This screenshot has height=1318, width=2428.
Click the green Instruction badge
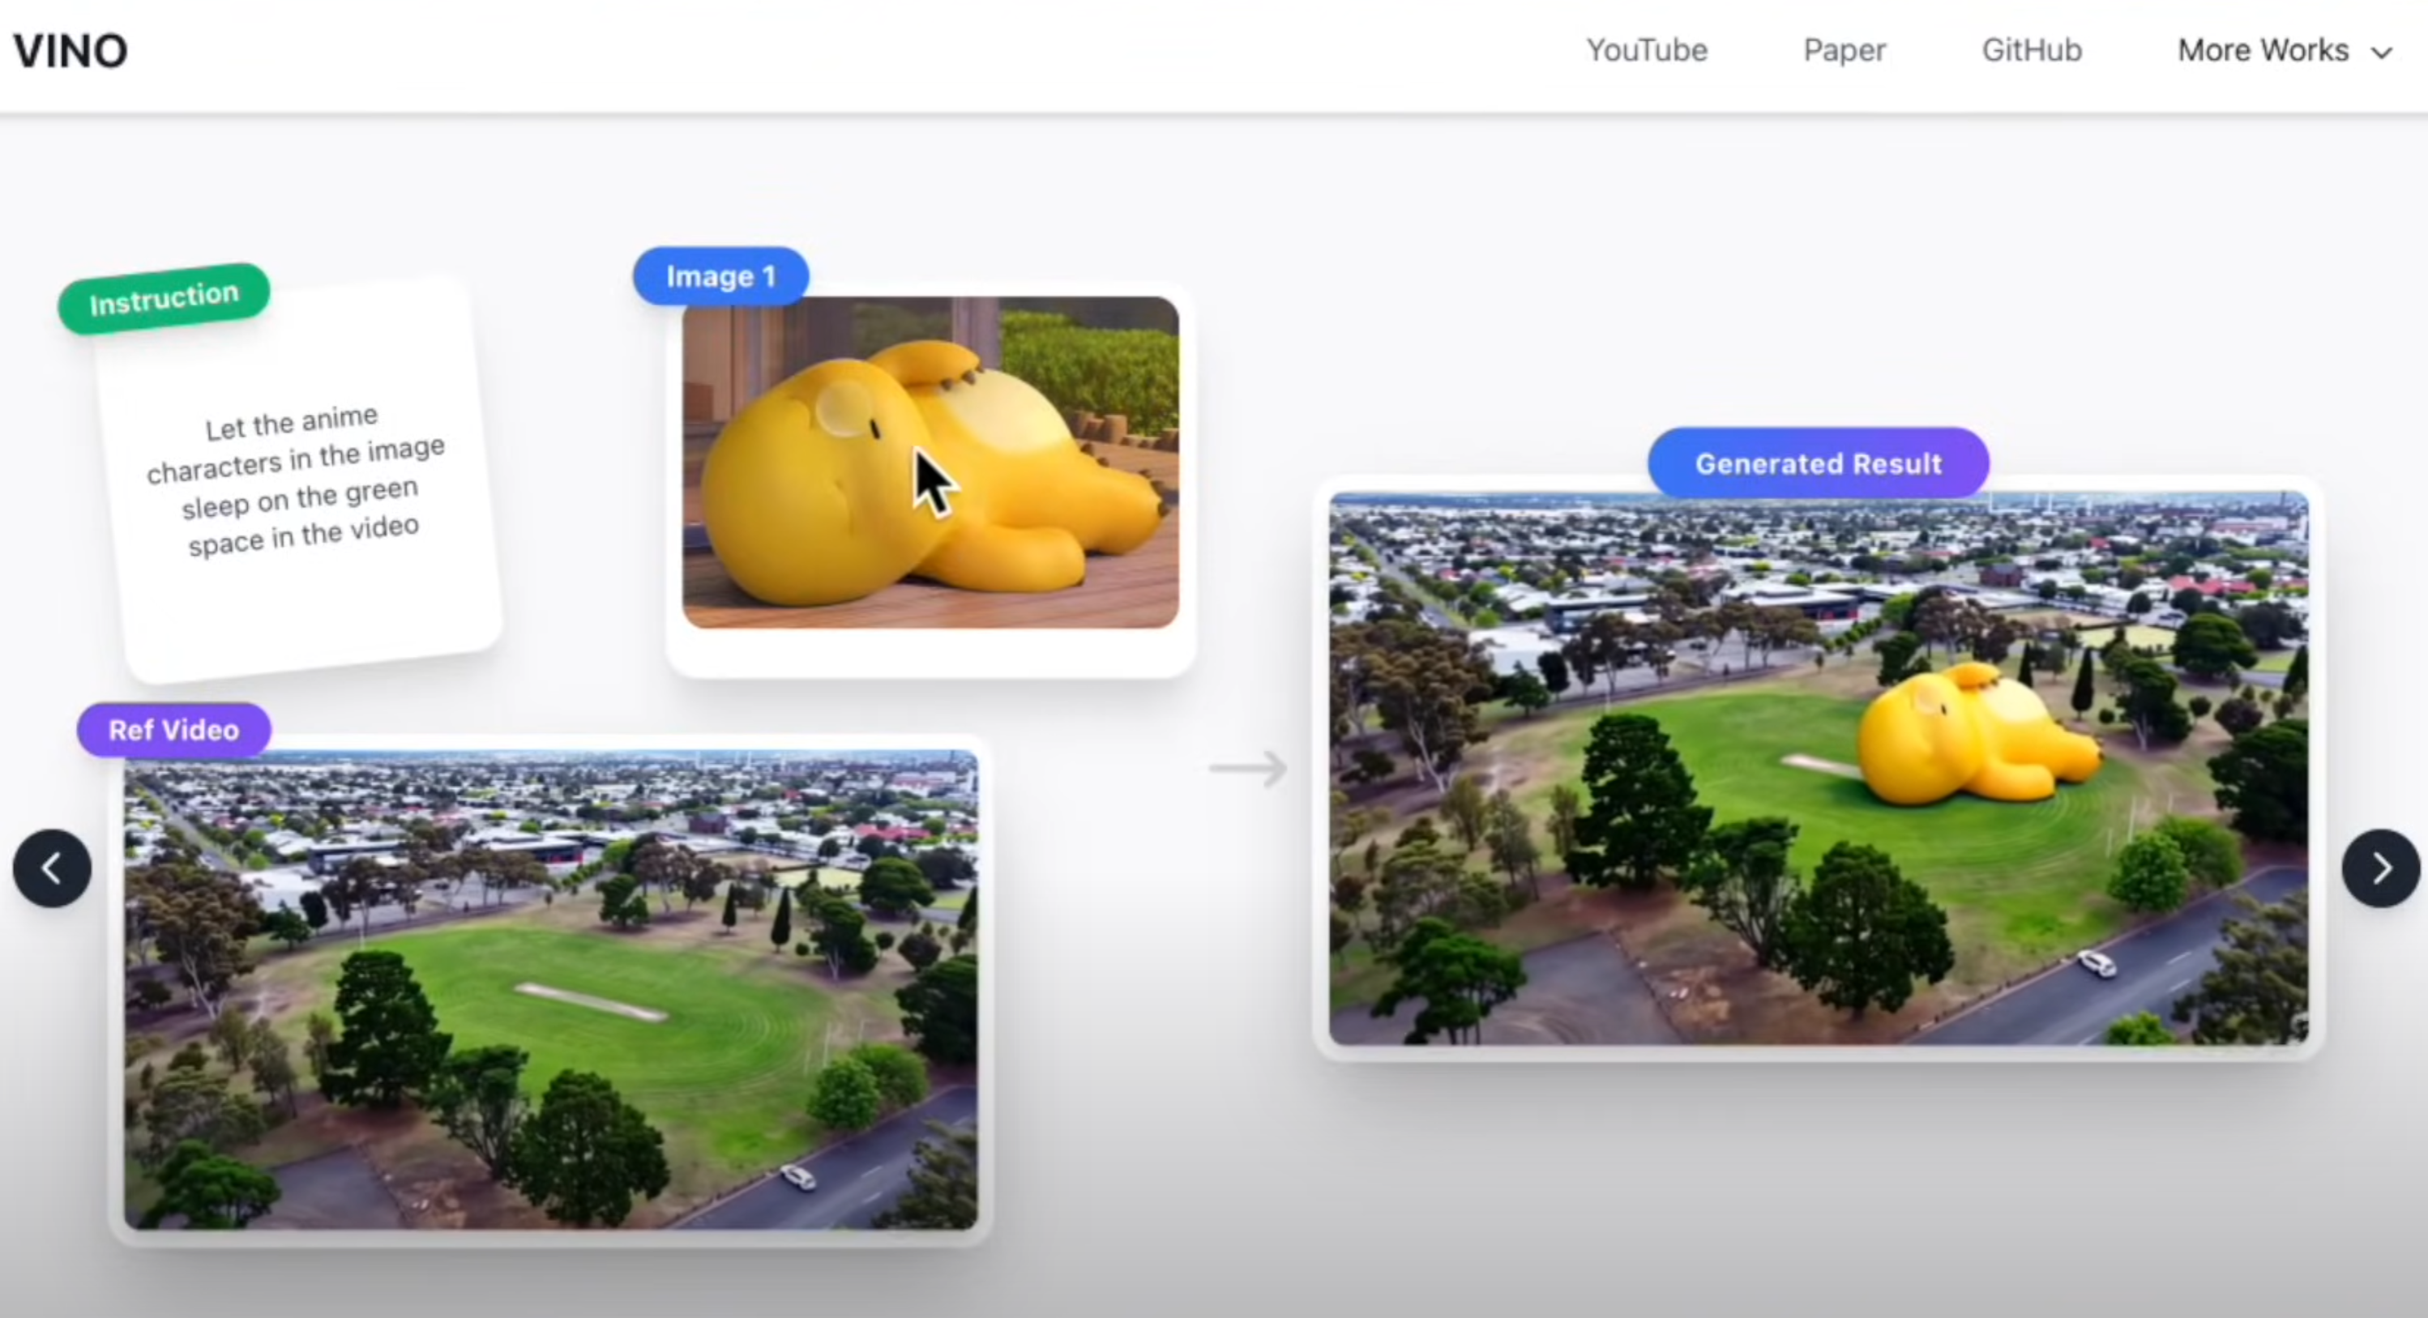[x=164, y=299]
